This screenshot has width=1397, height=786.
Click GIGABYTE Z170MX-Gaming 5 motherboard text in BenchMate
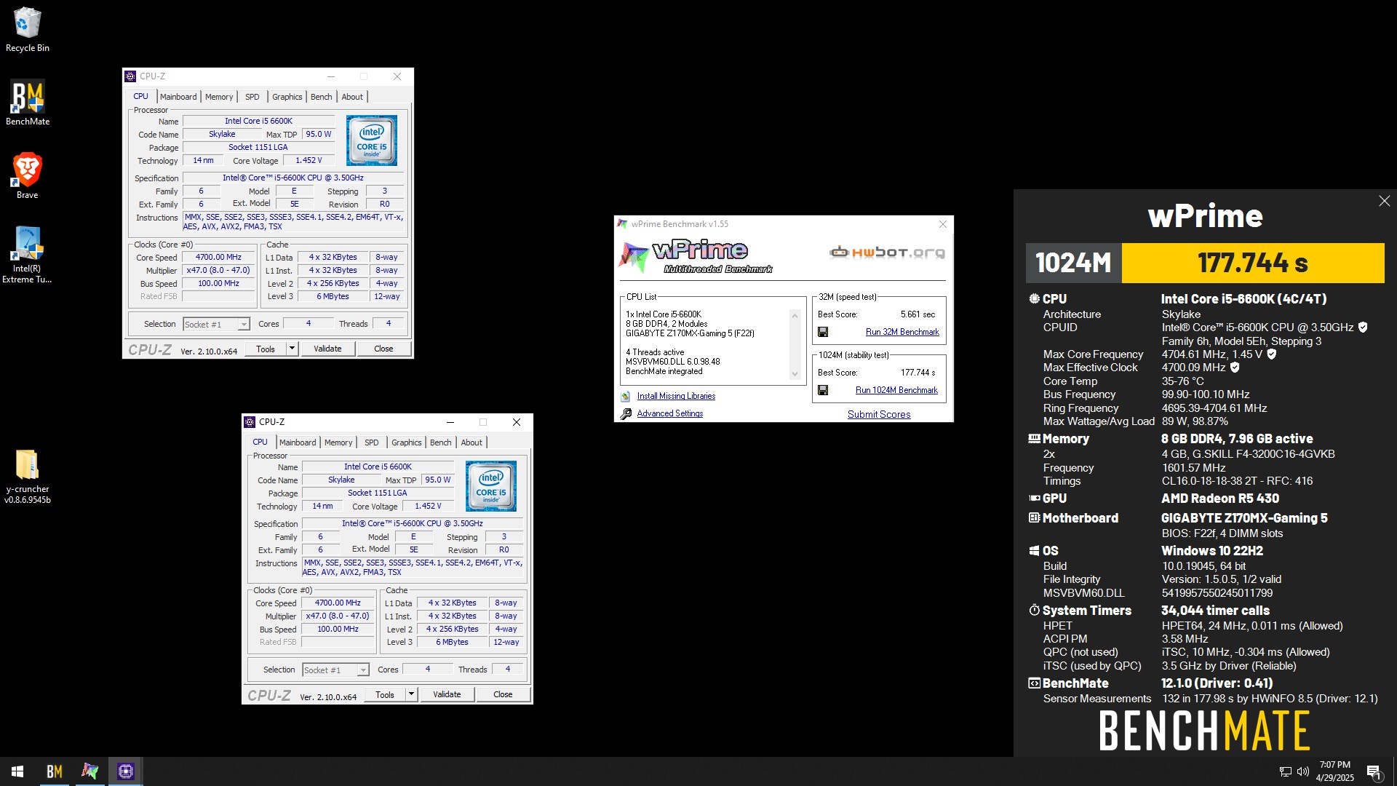pos(1244,518)
